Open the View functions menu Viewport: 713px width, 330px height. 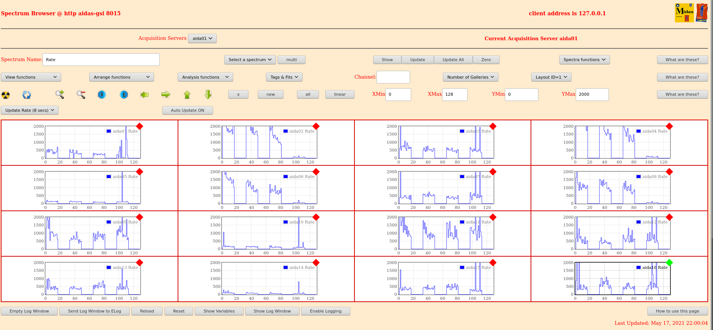point(31,77)
